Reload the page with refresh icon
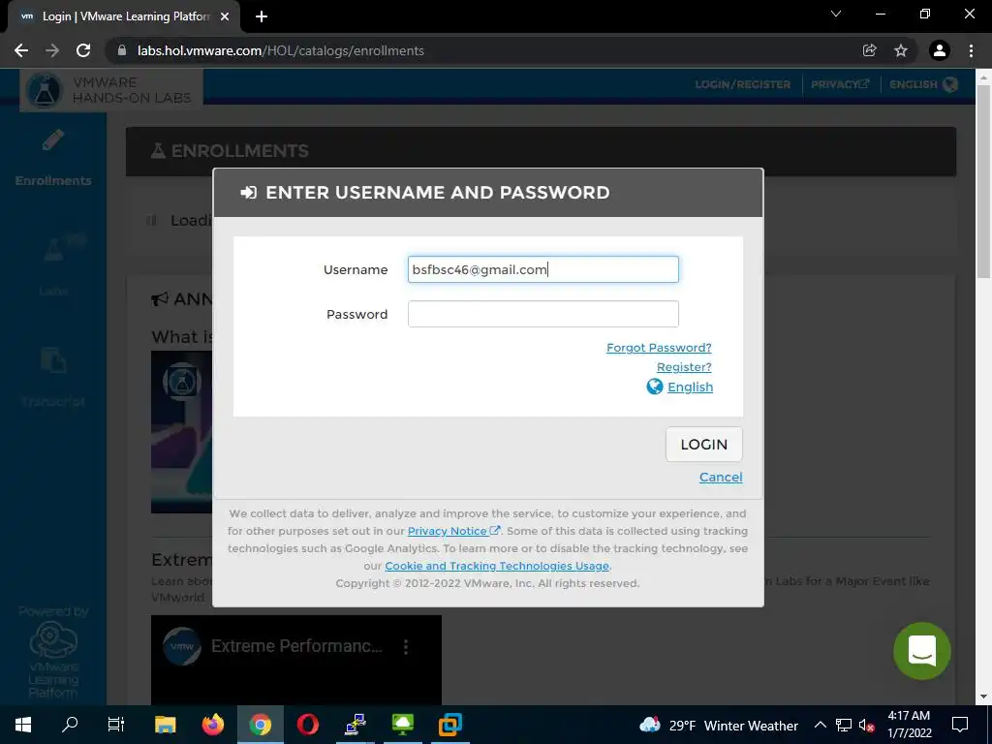The image size is (992, 744). 83,50
